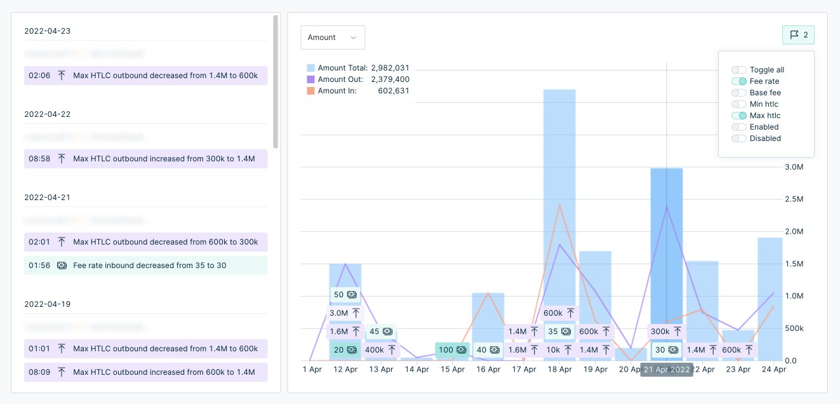Select the 02:06 Max HTLC decreased event
840x404 pixels.
click(x=145, y=76)
